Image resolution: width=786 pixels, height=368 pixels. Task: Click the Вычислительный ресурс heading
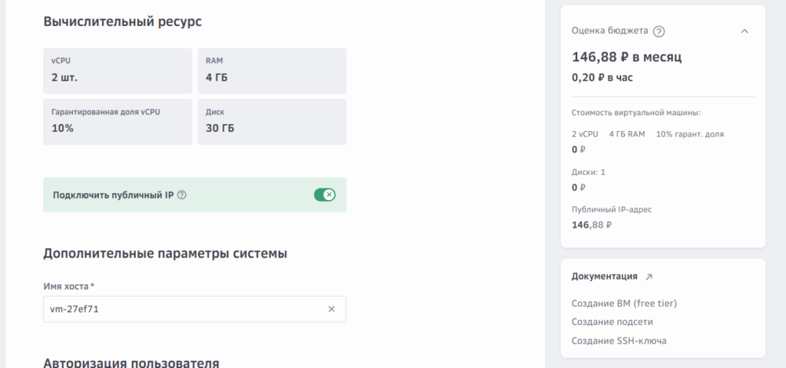coord(122,21)
